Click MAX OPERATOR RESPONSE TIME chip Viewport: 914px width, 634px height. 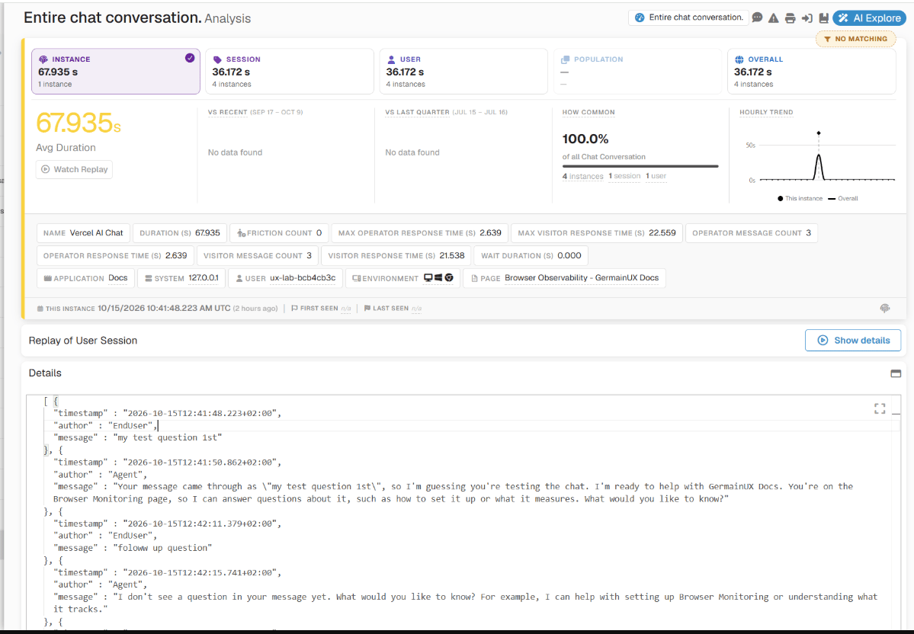point(420,233)
